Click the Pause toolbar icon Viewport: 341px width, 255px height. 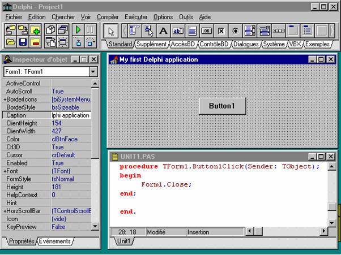(90, 30)
